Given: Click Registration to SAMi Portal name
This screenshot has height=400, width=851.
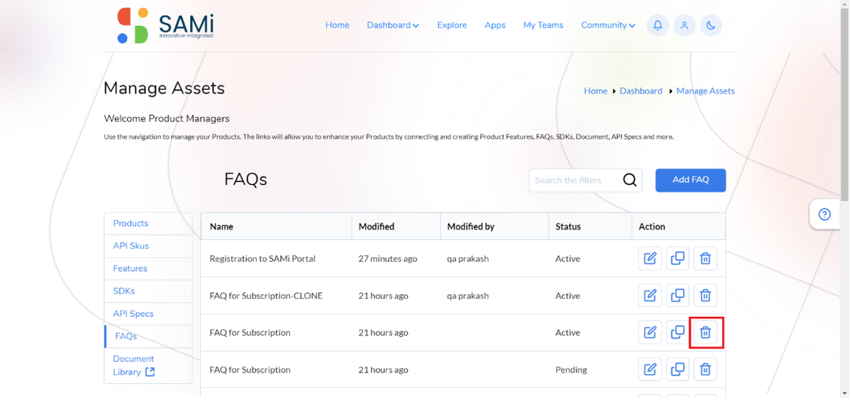Looking at the screenshot, I should [x=262, y=259].
